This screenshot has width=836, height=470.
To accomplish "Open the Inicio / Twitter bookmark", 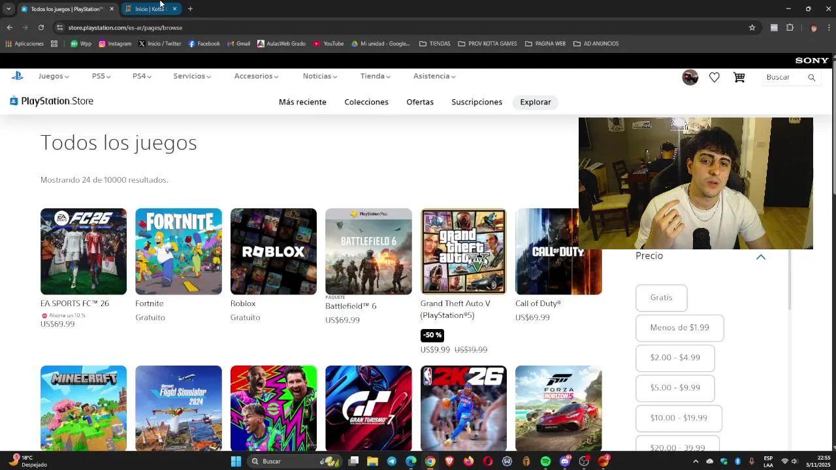I will coord(159,44).
